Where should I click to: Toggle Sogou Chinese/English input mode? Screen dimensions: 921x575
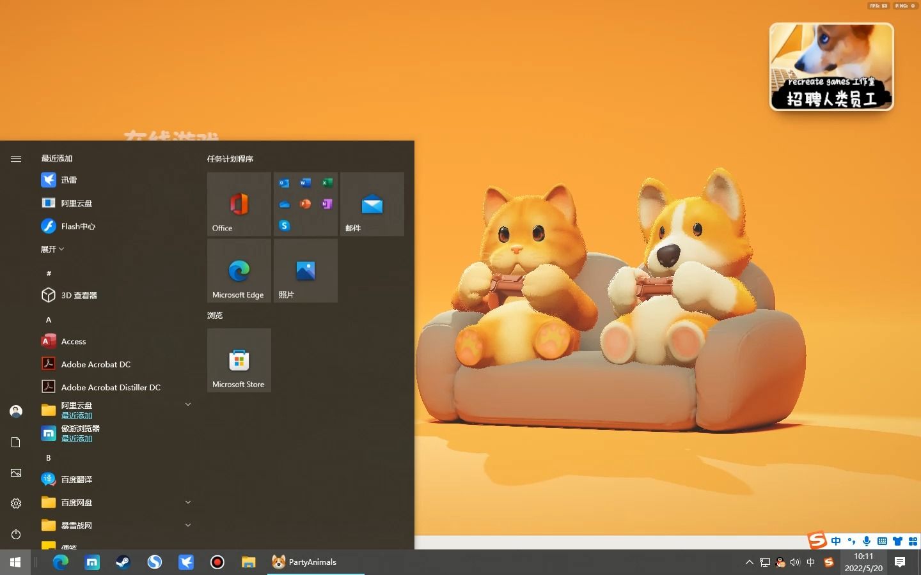click(x=836, y=541)
